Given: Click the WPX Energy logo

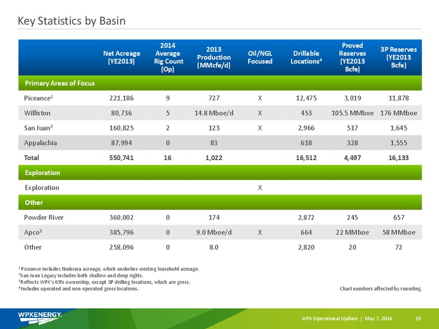Looking at the screenshot, I should (x=40, y=318).
